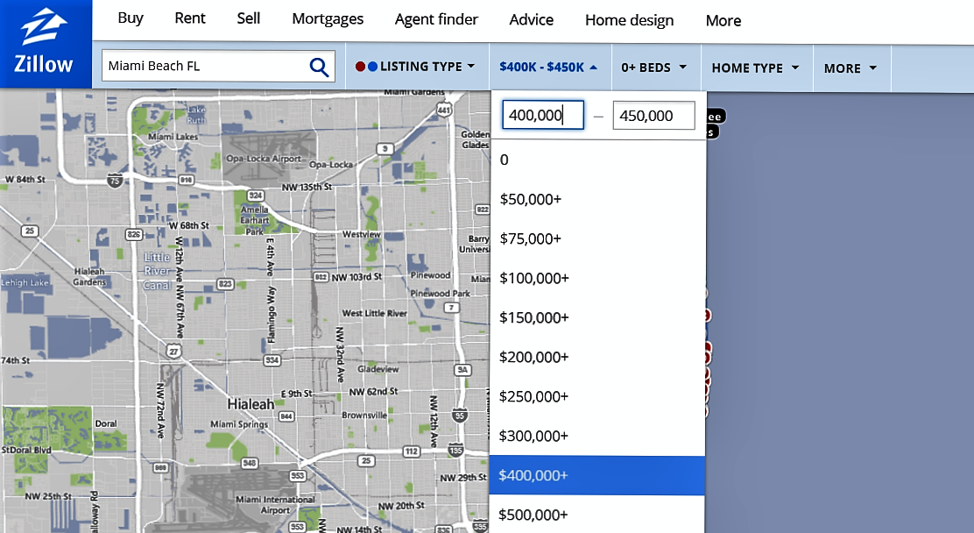Click the Opa-Locka Airport map label
974x533 pixels.
click(264, 159)
